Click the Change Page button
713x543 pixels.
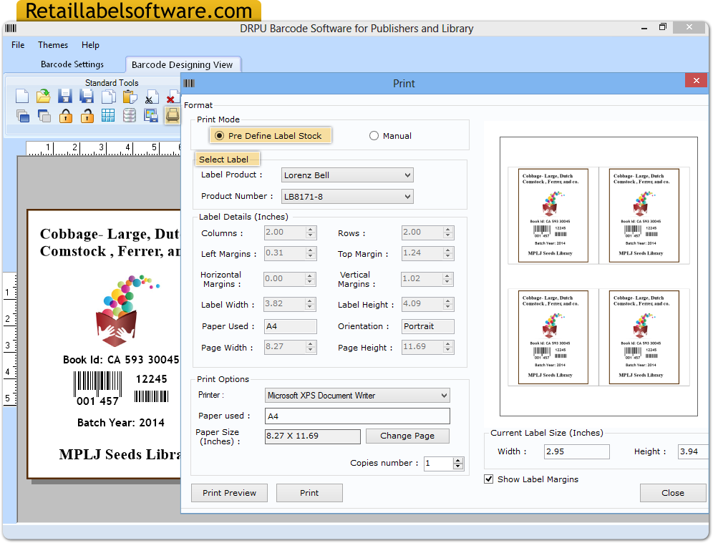(x=407, y=436)
